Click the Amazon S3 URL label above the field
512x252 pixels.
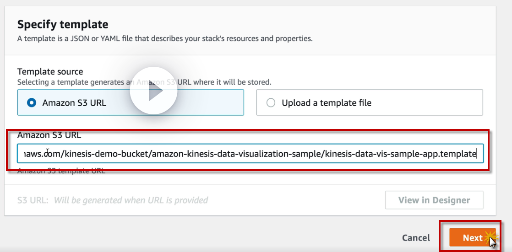click(x=49, y=135)
